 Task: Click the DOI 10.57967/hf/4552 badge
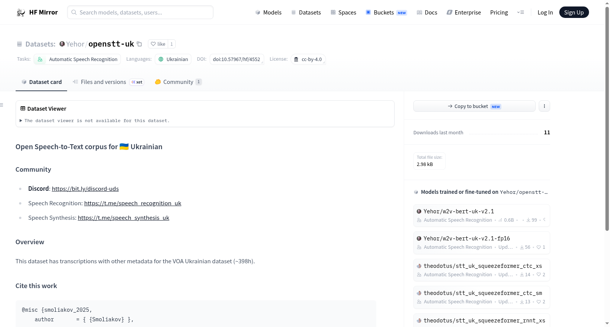[237, 59]
